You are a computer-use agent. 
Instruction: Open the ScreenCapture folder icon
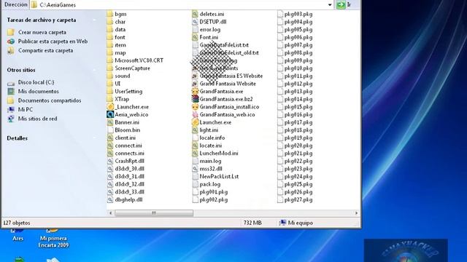[x=110, y=68]
